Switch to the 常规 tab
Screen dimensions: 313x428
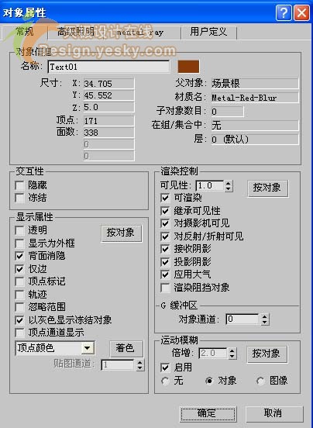[25, 32]
